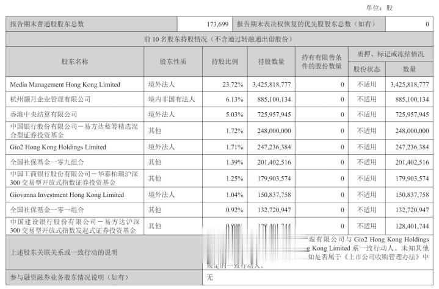Click the 报告期末表决权恢复的优先股股东总数 label

[x=306, y=24]
